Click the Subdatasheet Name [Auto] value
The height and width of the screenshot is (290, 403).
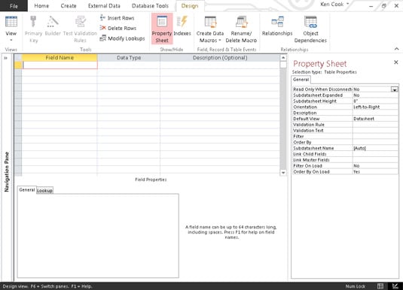point(374,148)
